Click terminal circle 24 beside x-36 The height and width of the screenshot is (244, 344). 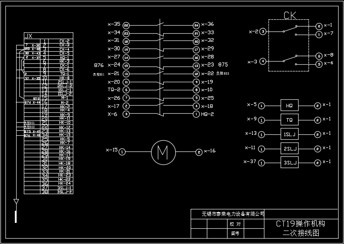tap(196, 25)
